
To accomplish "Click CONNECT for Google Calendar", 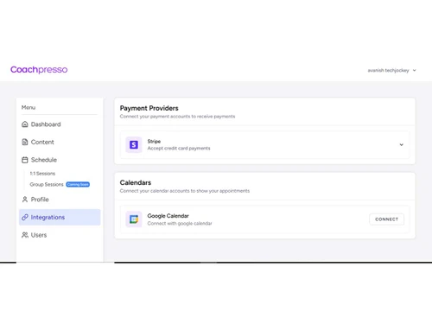I will coord(386,219).
